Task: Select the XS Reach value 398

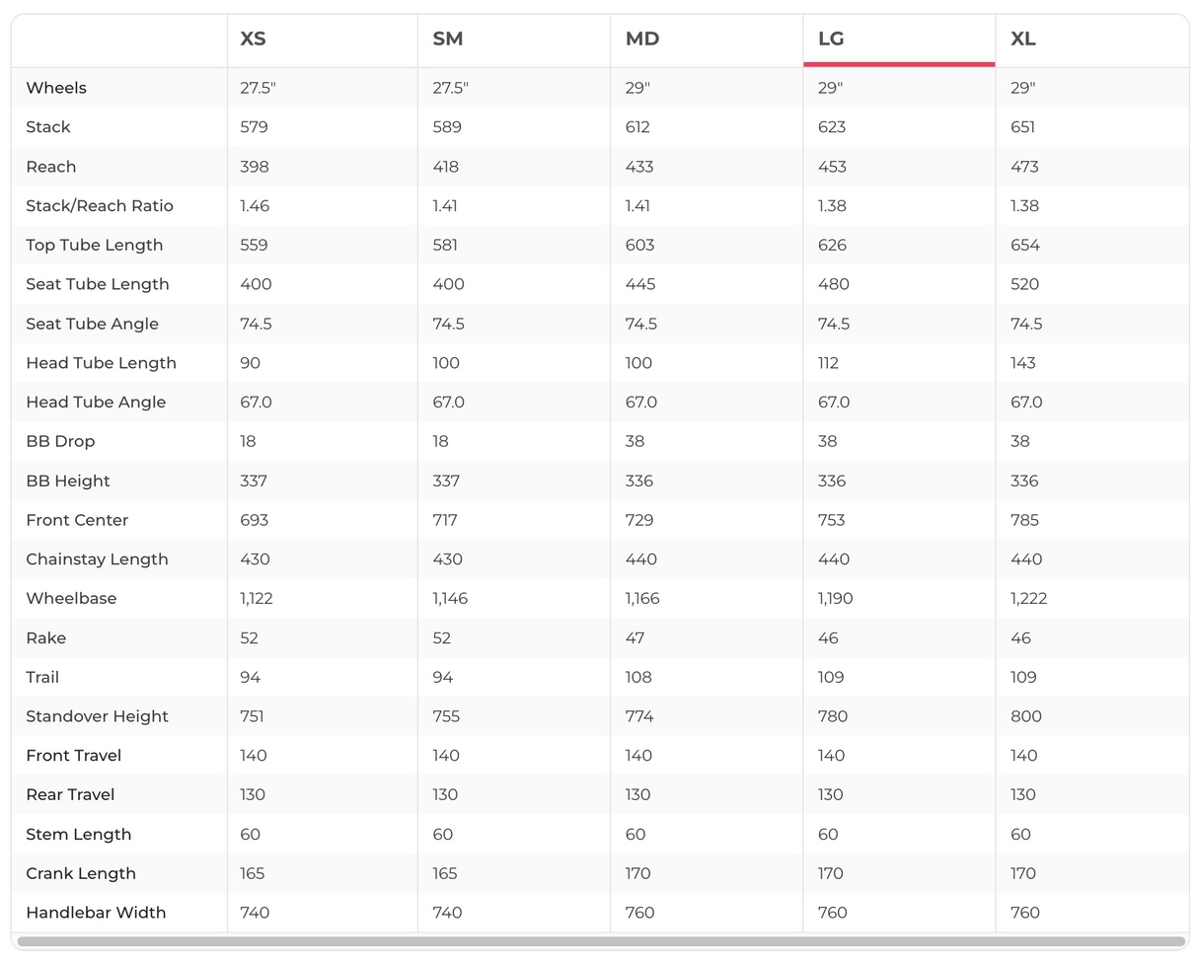Action: click(255, 167)
